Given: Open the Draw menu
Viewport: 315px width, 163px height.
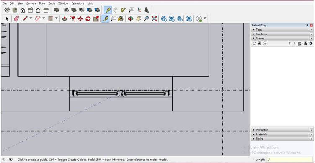Looking at the screenshot, I should pos(42,3).
